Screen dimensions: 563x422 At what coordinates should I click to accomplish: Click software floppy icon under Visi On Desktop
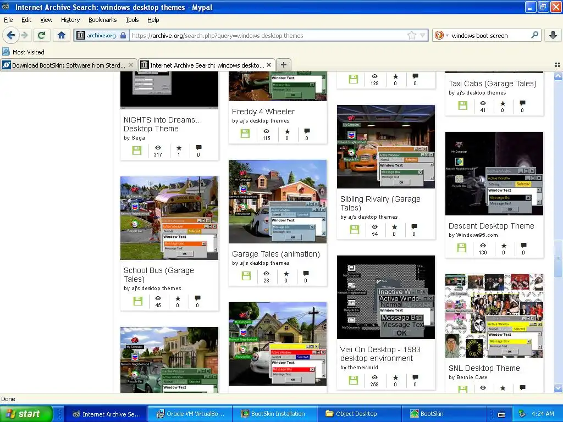tap(354, 380)
